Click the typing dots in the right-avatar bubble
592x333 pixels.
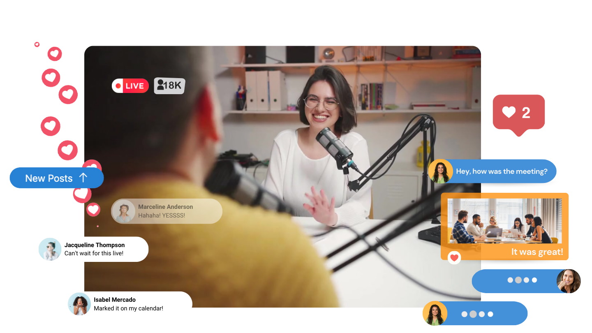[x=522, y=280]
